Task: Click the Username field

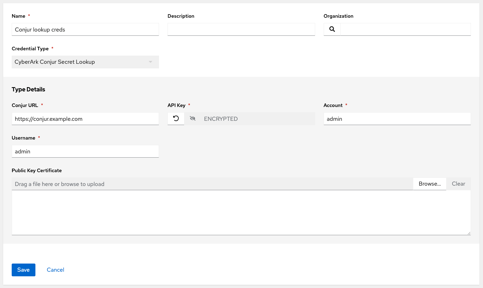Action: coord(85,151)
